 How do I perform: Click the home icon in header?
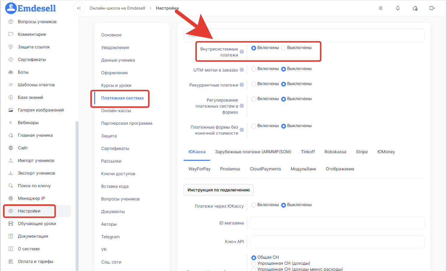click(415, 8)
